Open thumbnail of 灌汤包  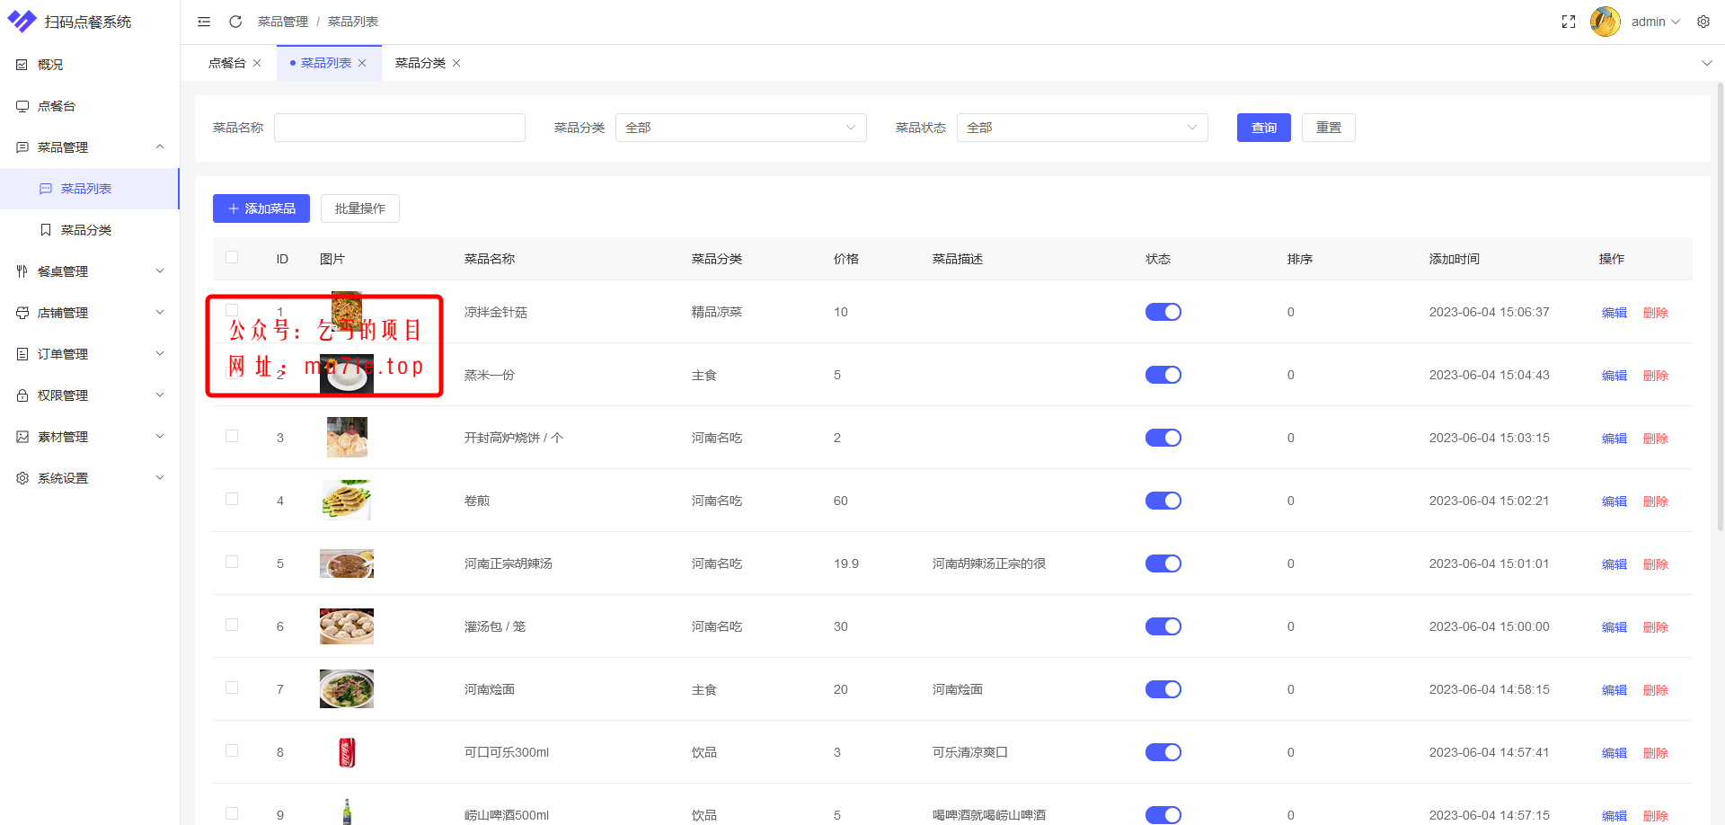[347, 626]
